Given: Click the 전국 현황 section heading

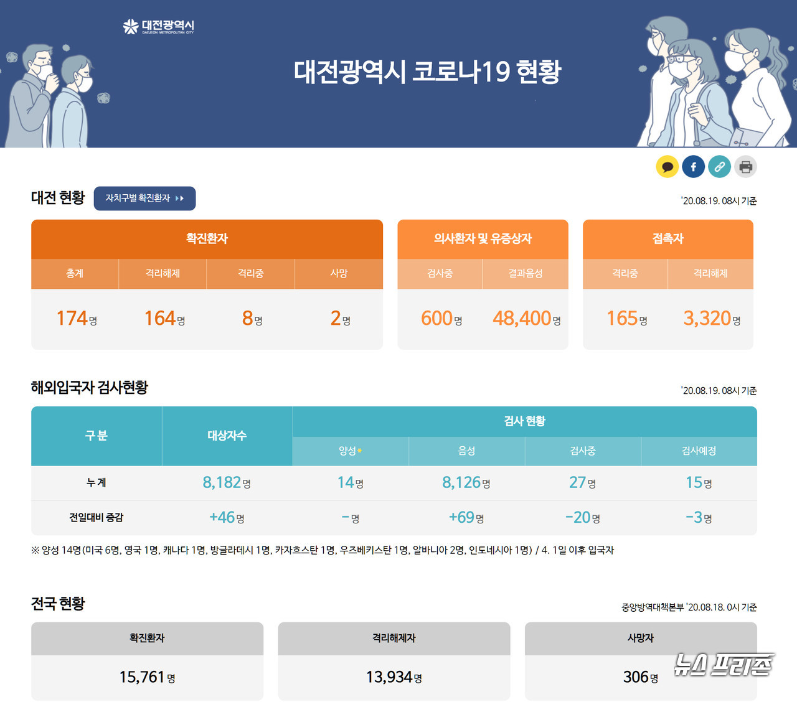Looking at the screenshot, I should coord(58,604).
